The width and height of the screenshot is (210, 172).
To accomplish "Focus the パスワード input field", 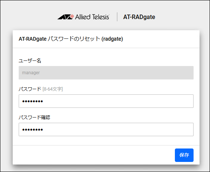I will [106, 101].
